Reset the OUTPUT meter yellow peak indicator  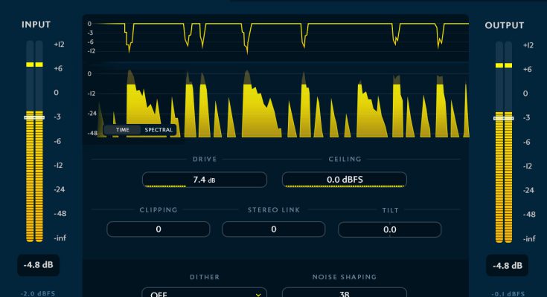point(504,65)
